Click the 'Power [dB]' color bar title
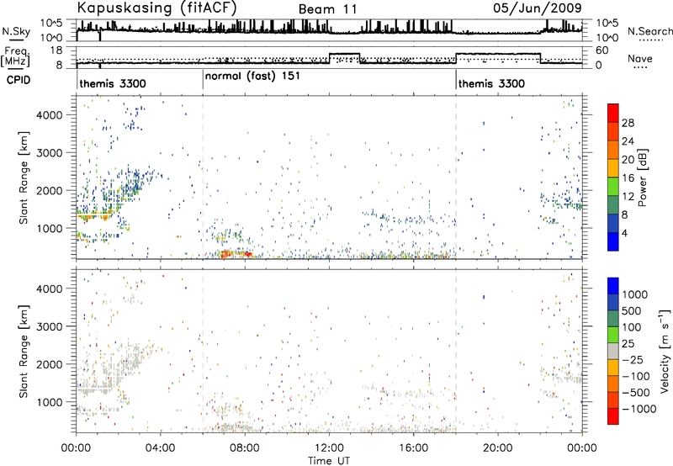 (642, 177)
